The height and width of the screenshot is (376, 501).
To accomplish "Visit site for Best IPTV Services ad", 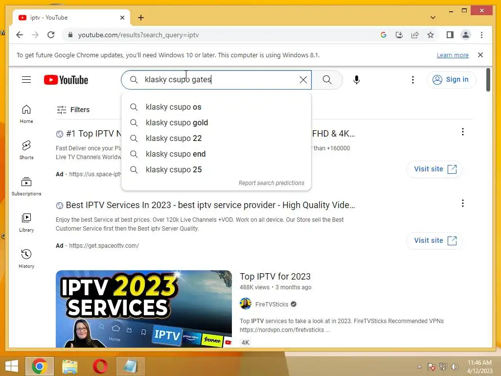I will click(434, 240).
